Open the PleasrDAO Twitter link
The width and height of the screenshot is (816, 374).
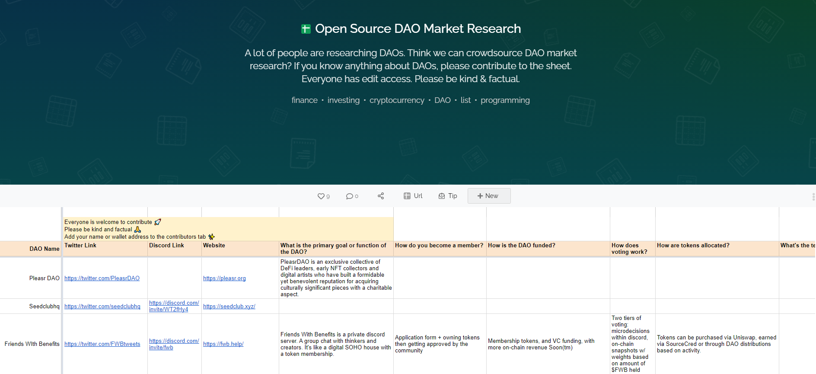tap(102, 278)
